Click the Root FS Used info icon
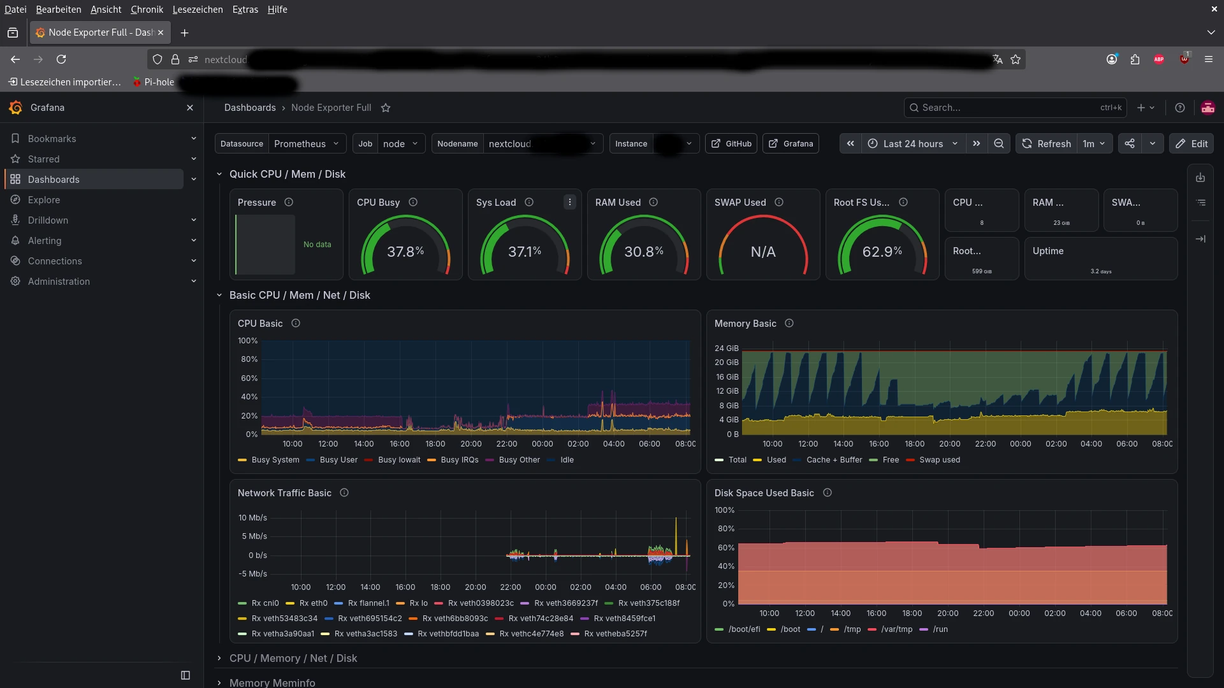Image resolution: width=1224 pixels, height=688 pixels. tap(903, 202)
